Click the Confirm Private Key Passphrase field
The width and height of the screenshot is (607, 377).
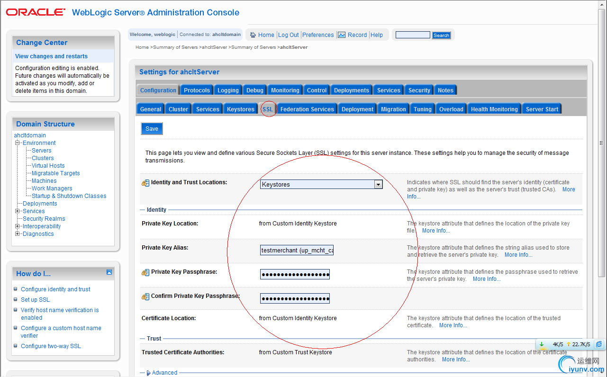[295, 298]
